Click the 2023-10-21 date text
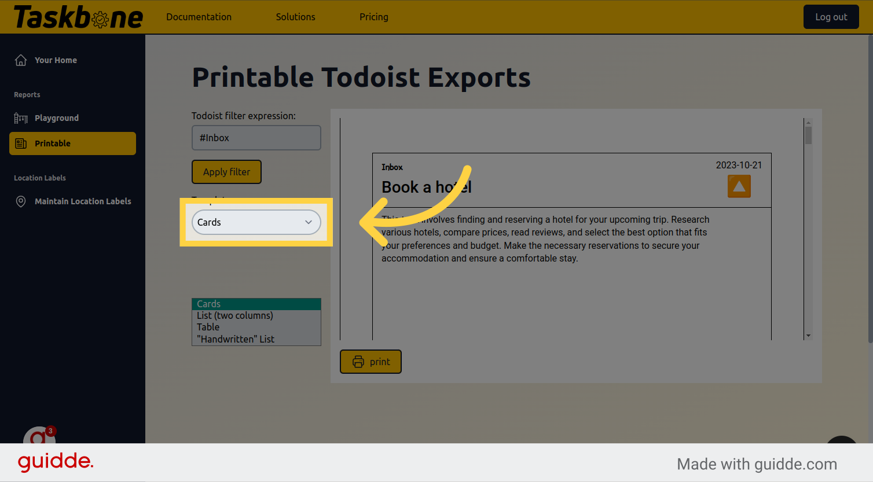Screen dimensions: 873x482 pos(739,165)
